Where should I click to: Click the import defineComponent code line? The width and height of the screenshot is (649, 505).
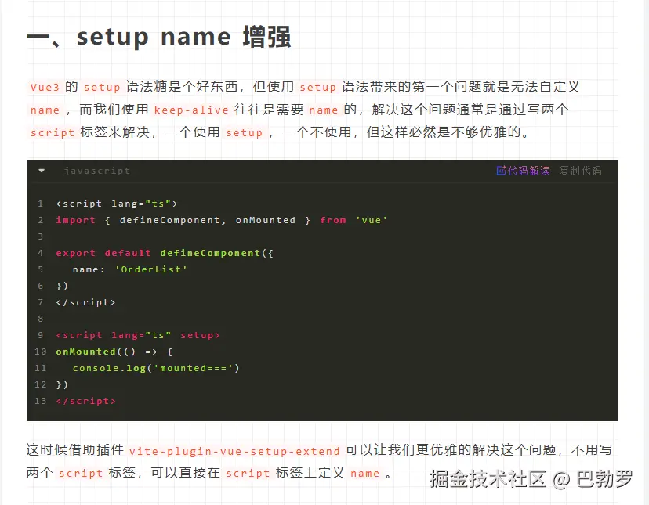coord(222,220)
